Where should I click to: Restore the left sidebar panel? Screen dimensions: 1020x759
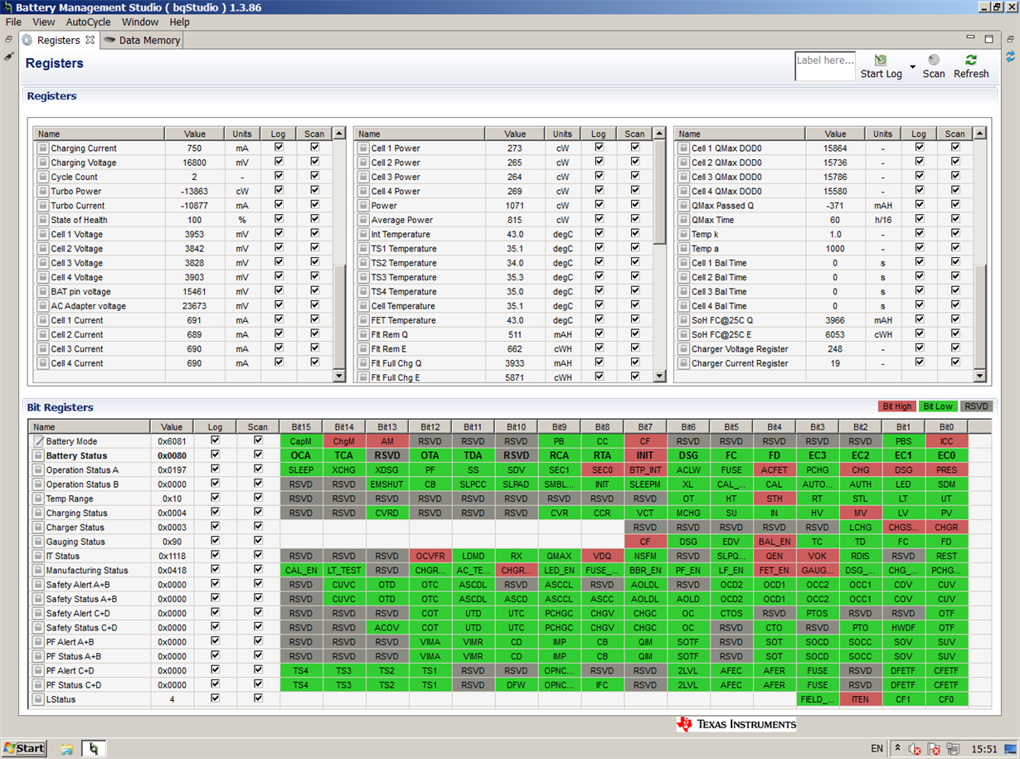point(9,39)
